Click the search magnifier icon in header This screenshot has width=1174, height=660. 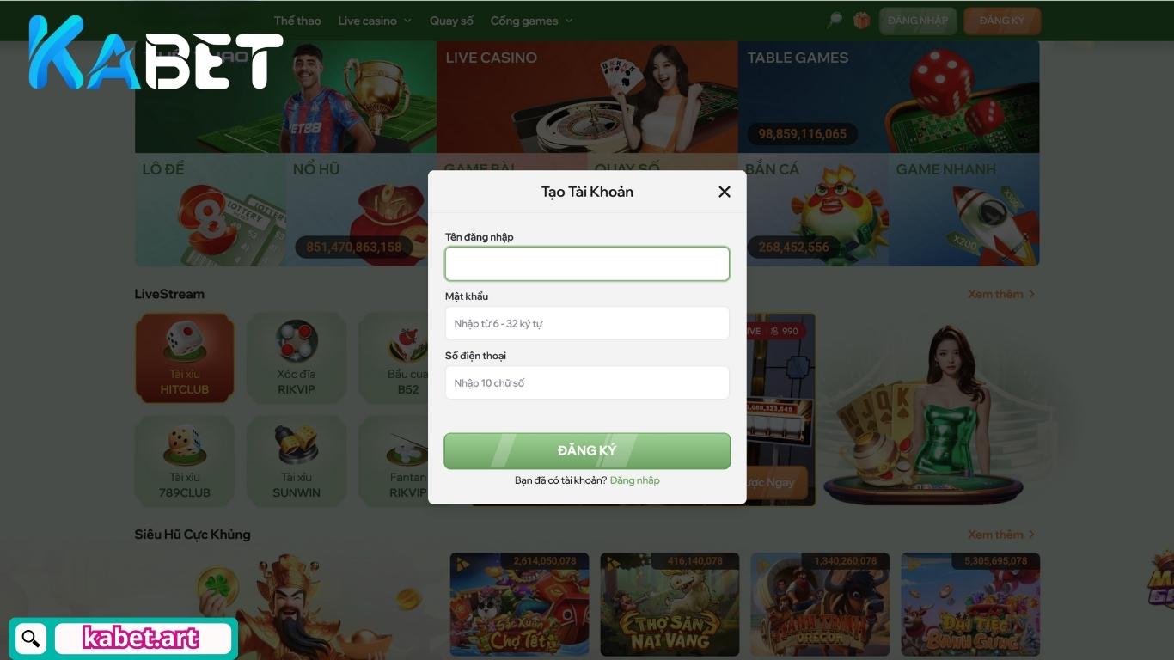click(x=835, y=21)
